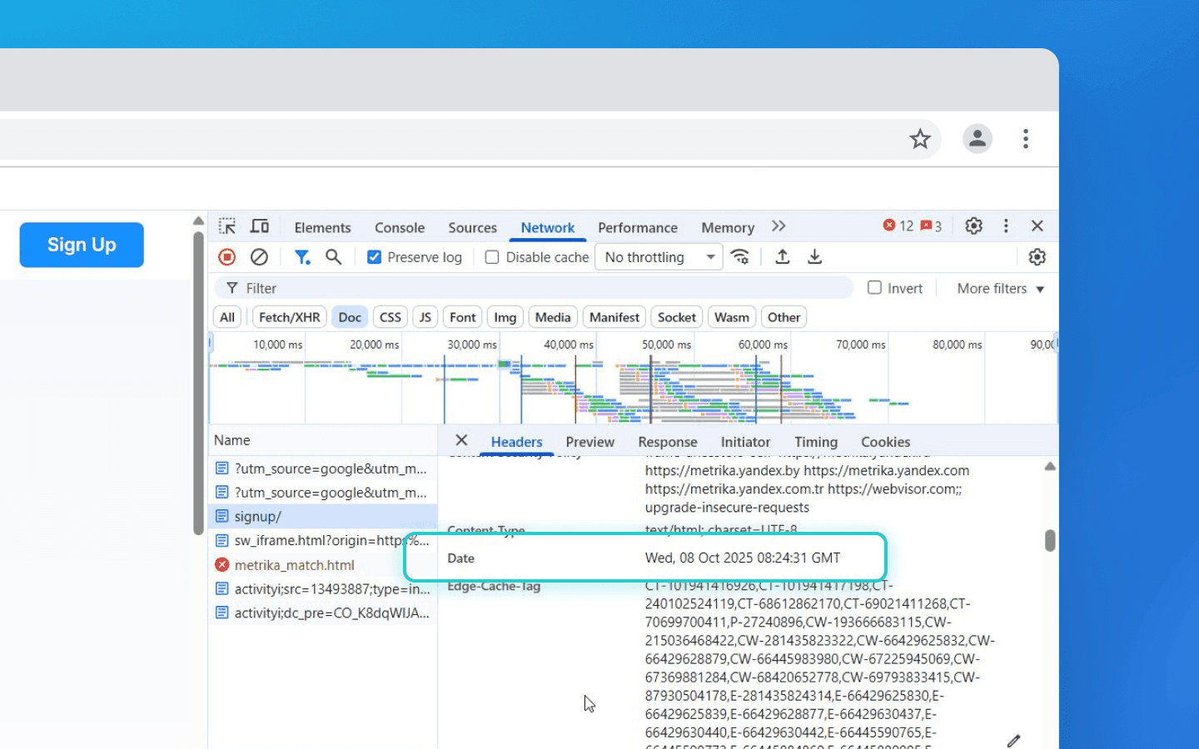Open the Initiator details tab
Viewport: 1199px width, 749px height.
(x=745, y=442)
